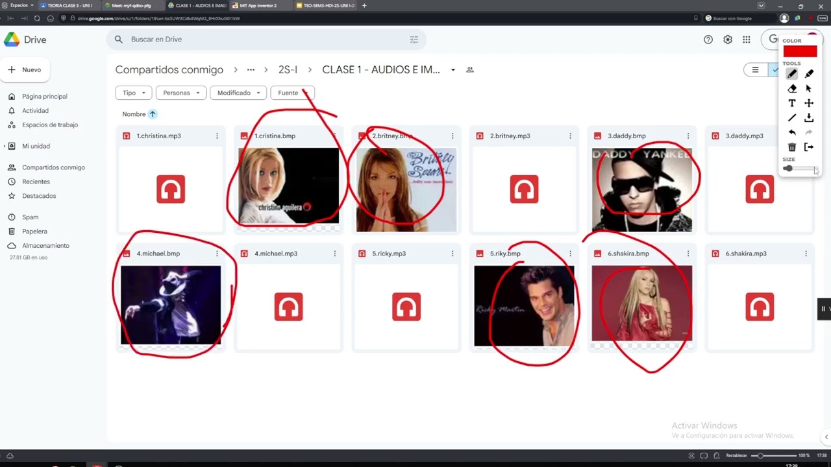Select the highlighter marker tool
Image resolution: width=831 pixels, height=467 pixels.
(x=809, y=74)
